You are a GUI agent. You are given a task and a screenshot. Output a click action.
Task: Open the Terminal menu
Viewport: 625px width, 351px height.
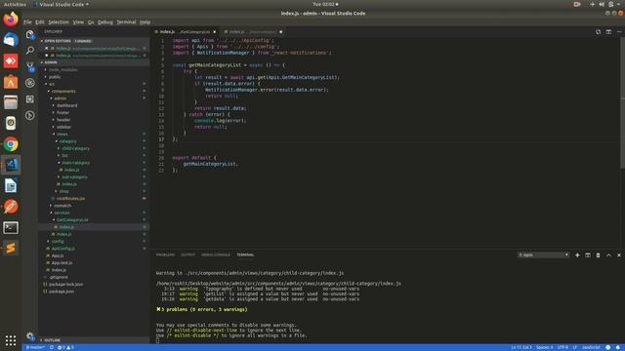(x=126, y=22)
